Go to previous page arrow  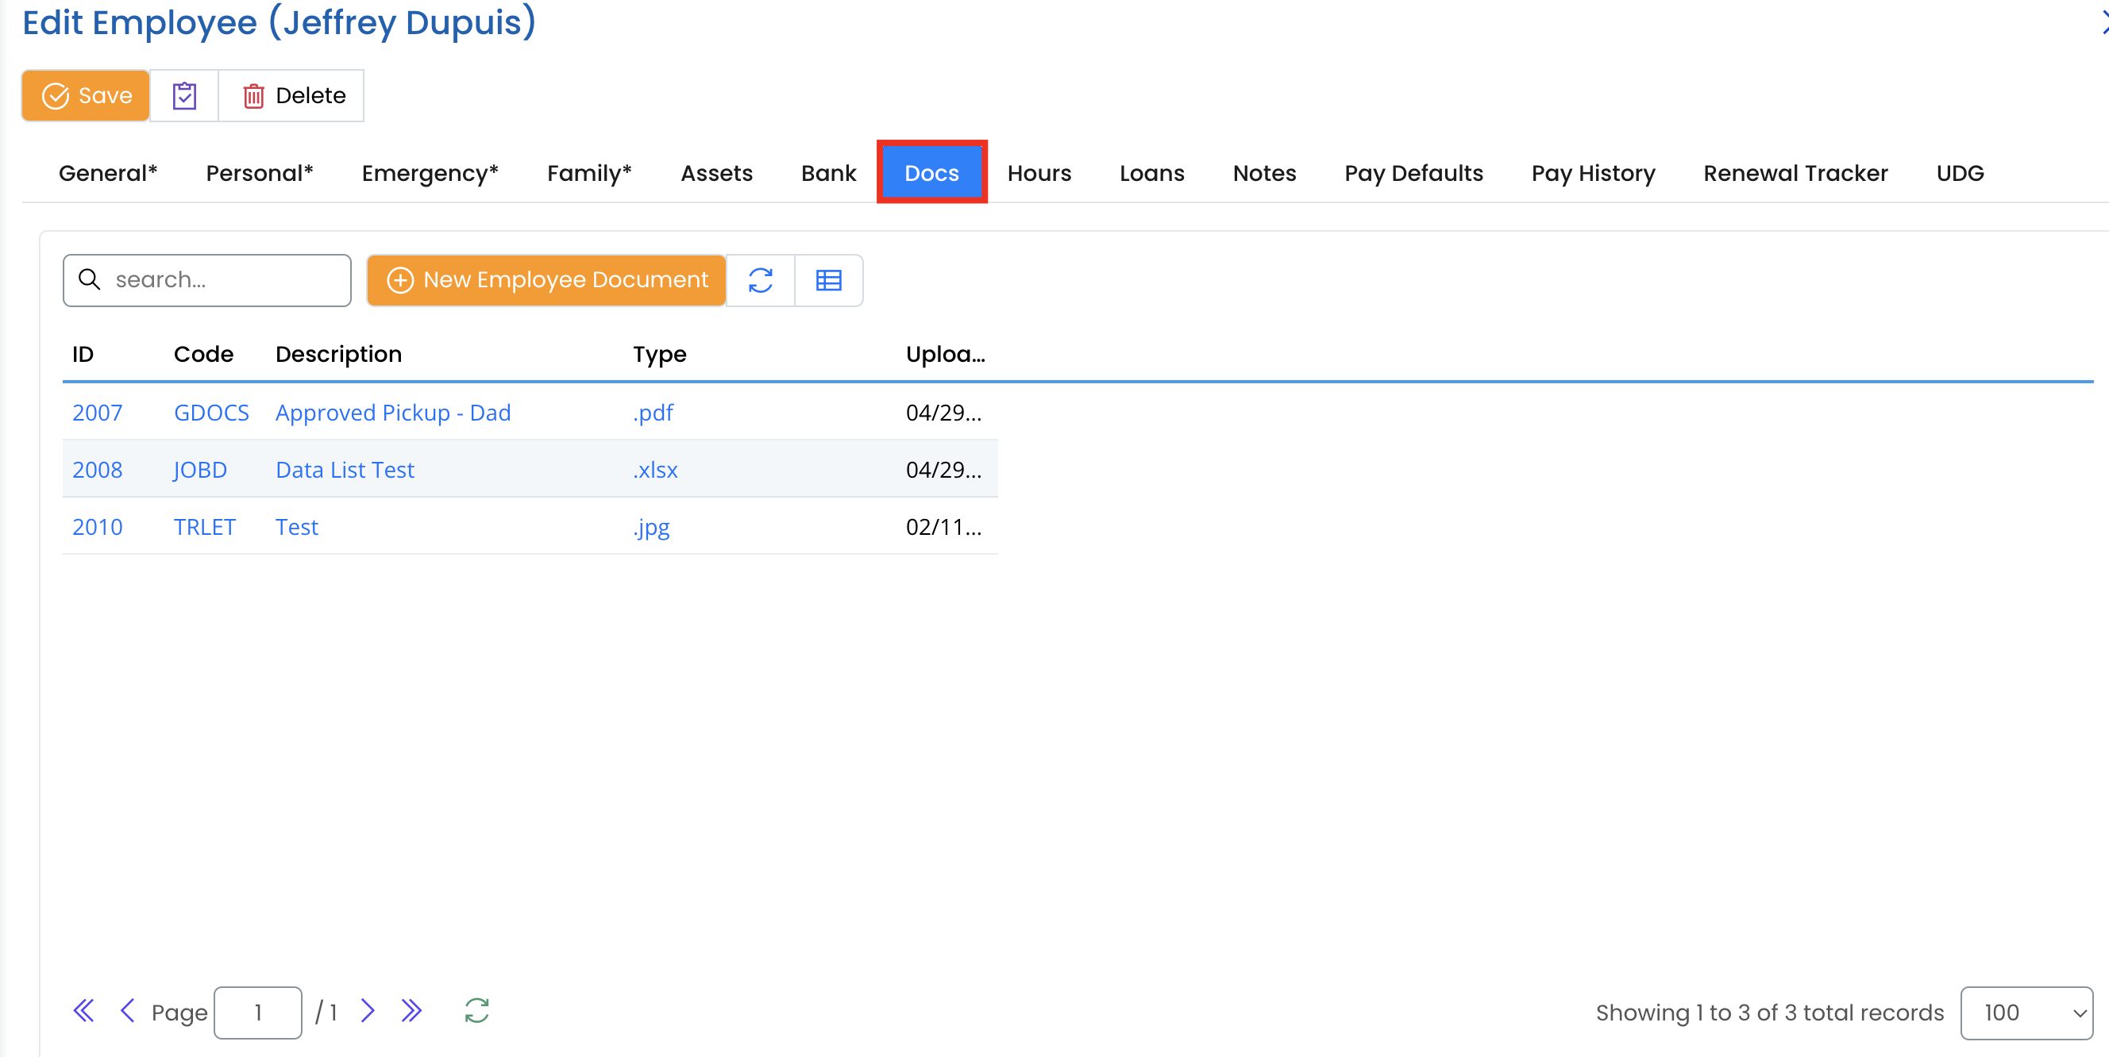(x=127, y=1011)
